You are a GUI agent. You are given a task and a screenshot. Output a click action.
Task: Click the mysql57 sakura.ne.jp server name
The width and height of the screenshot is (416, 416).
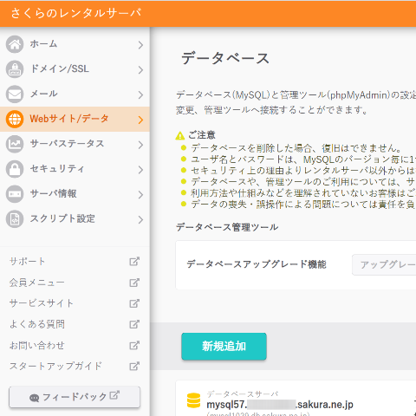click(x=280, y=405)
